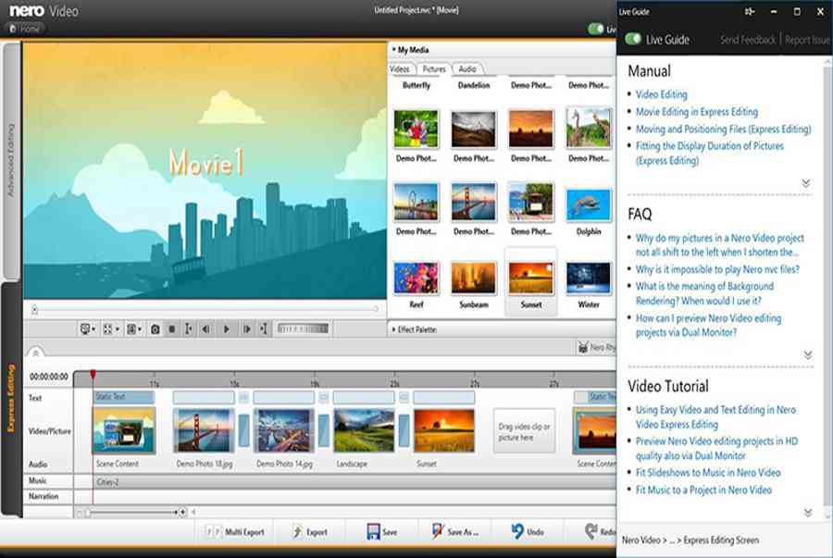Select Express Editing side tab

[11, 398]
